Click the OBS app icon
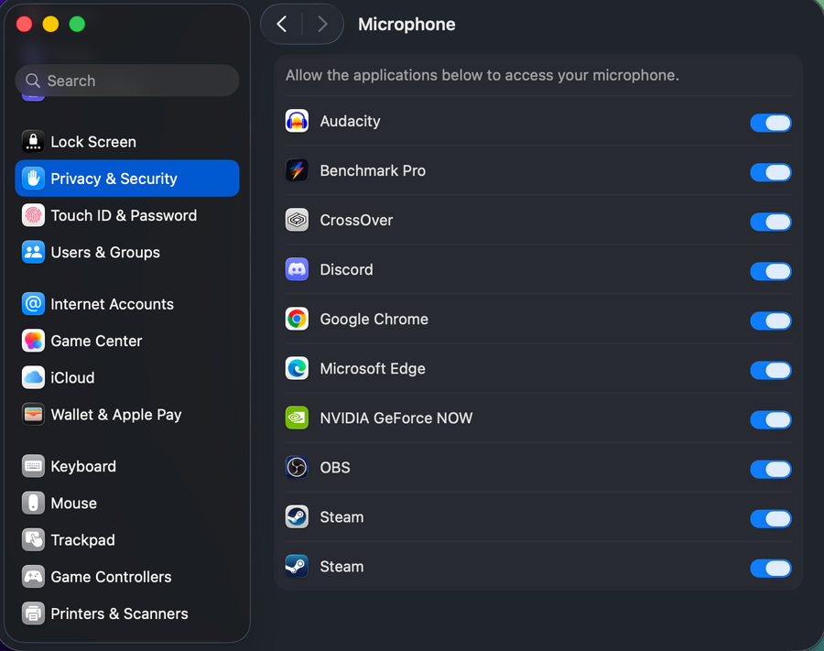 click(297, 467)
